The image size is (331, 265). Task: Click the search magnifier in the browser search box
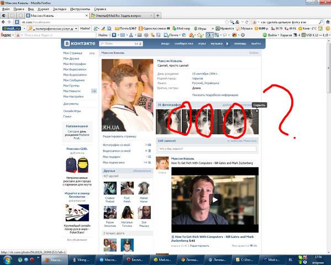point(321,22)
